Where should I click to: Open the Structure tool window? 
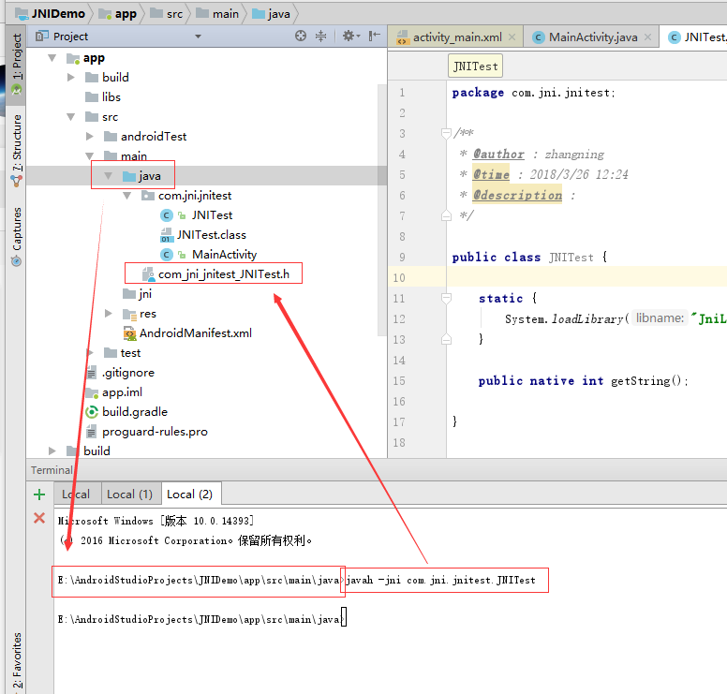[17, 149]
